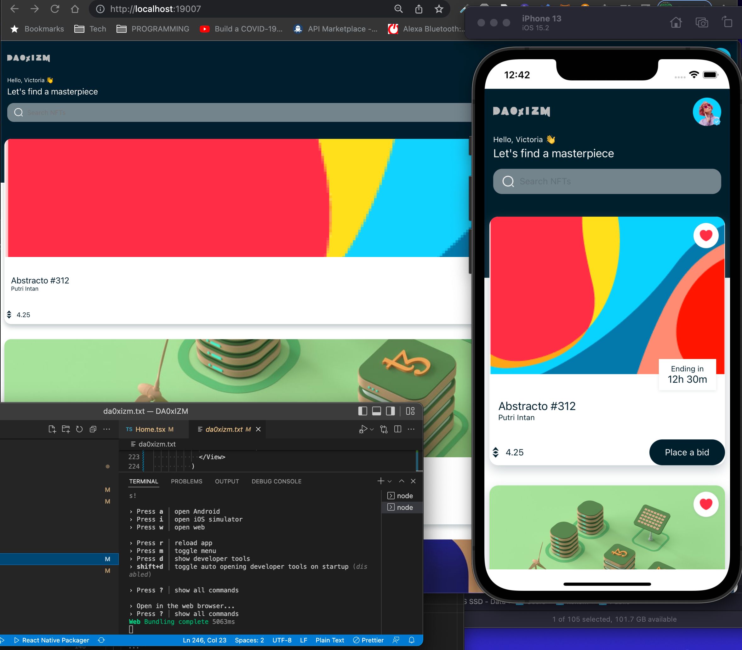The image size is (742, 650).
Task: Click the DAOxIZM logo in mobile app
Action: 521,111
